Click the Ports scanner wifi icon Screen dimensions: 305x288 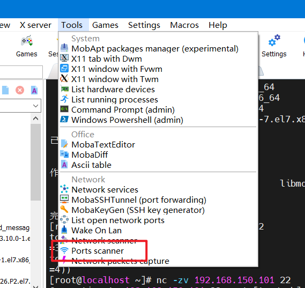64,250
